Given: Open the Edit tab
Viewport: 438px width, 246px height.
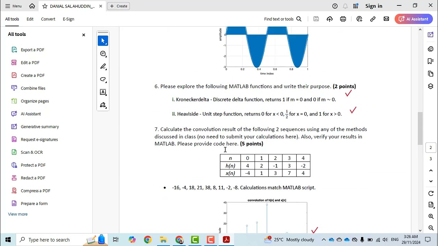Looking at the screenshot, I should [x=30, y=19].
